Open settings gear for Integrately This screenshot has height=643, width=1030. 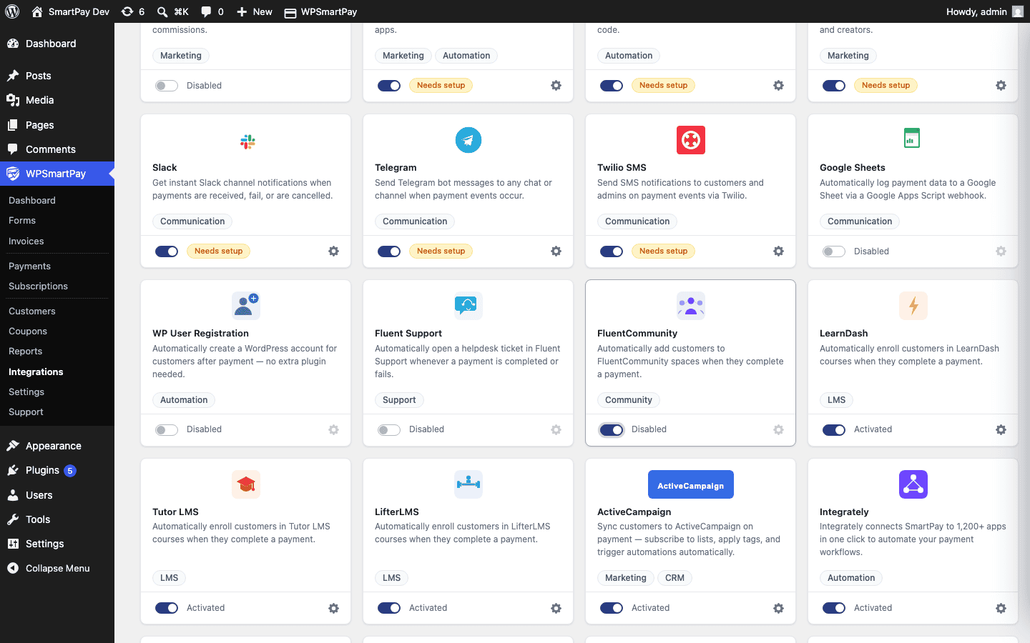[1001, 608]
